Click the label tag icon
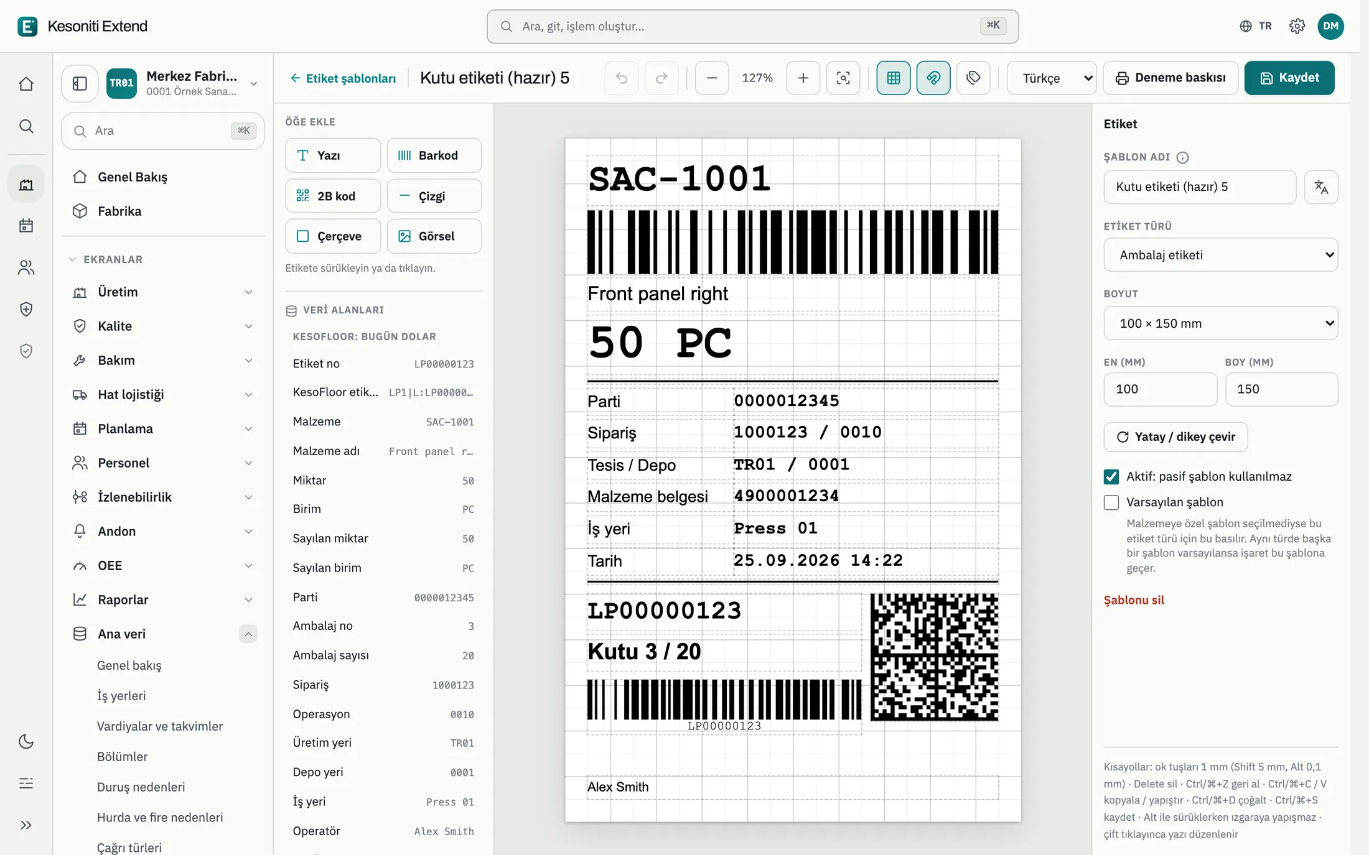This screenshot has height=855, width=1369. [973, 78]
